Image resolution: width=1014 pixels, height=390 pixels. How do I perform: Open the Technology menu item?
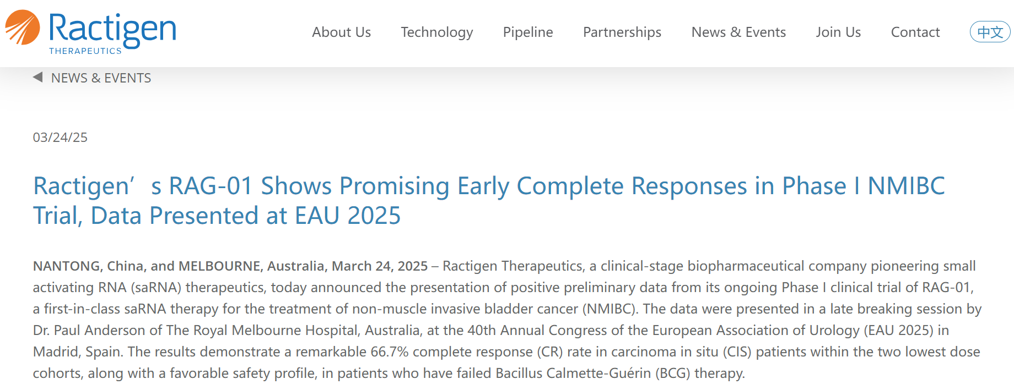coord(436,32)
